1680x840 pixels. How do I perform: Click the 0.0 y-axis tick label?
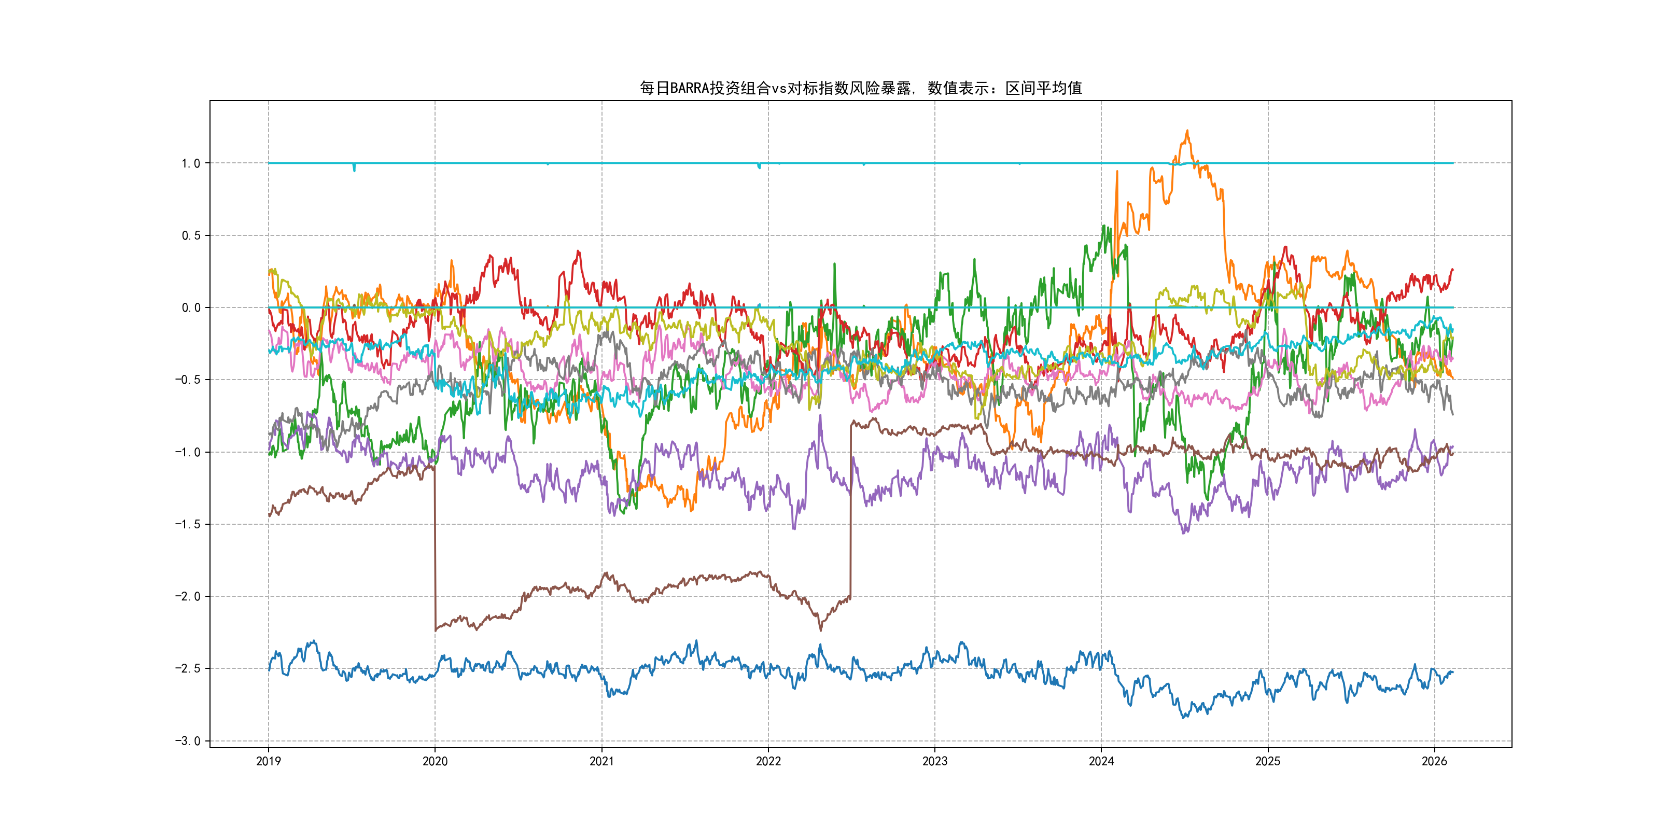(190, 308)
